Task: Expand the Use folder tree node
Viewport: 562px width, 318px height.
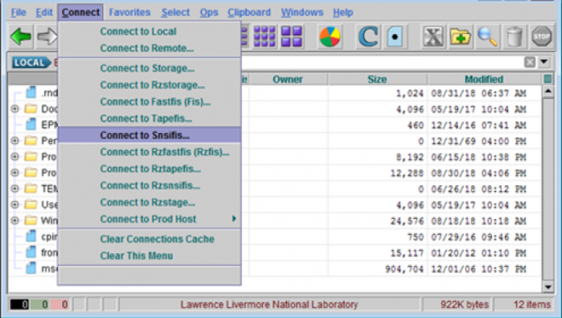Action: 14,205
